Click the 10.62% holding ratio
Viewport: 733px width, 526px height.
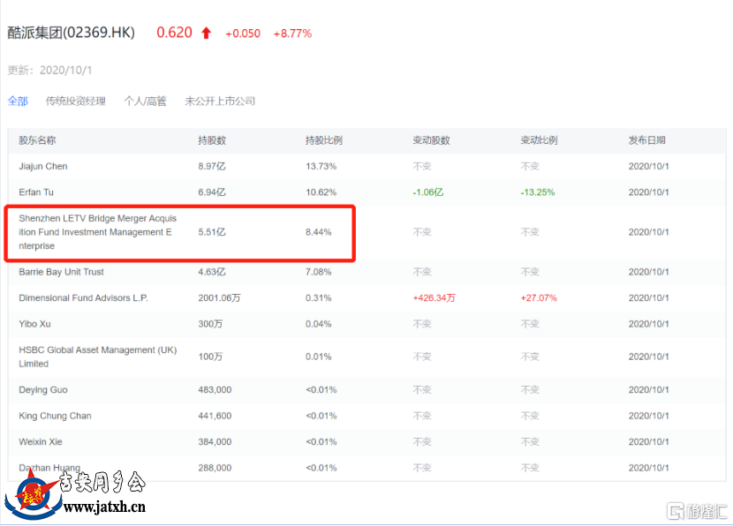(x=321, y=192)
